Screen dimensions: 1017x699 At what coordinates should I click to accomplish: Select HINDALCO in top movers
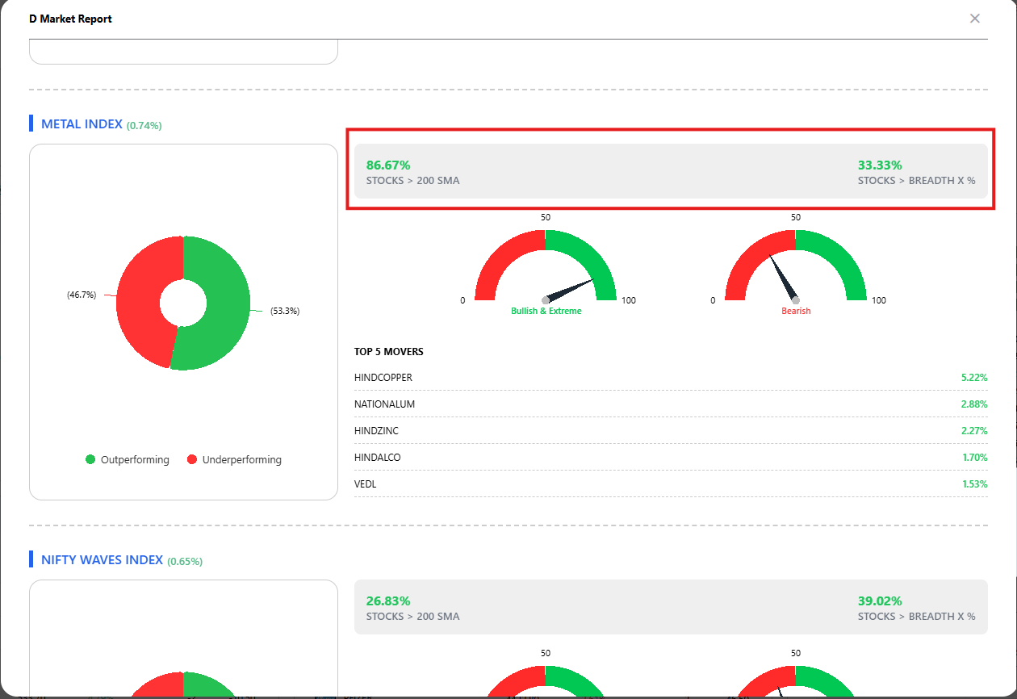coord(378,458)
